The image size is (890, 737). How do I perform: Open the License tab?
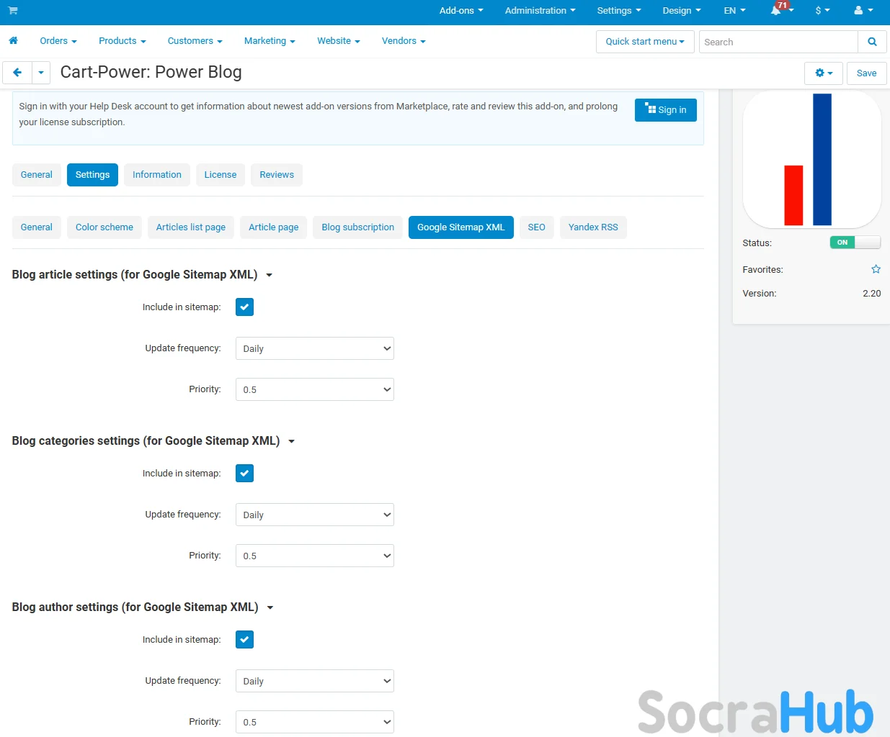(x=220, y=175)
